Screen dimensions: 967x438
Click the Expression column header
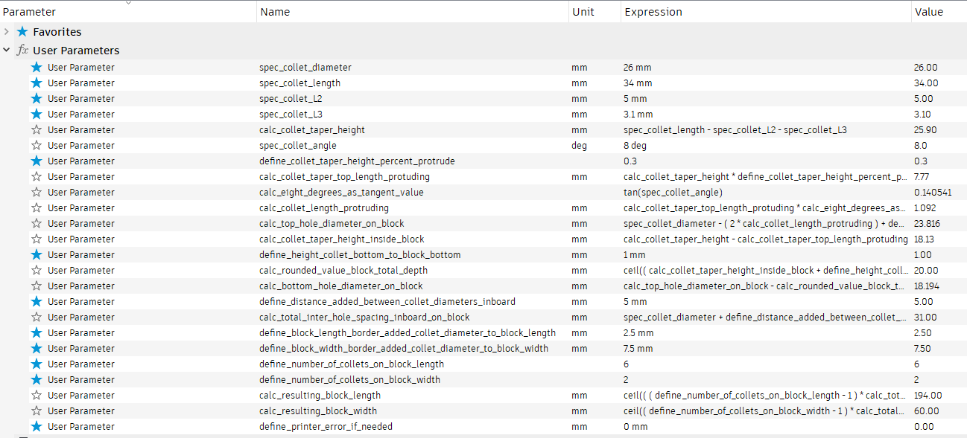coord(653,12)
